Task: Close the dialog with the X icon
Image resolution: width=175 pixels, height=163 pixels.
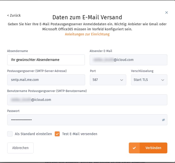Action: [167, 13]
